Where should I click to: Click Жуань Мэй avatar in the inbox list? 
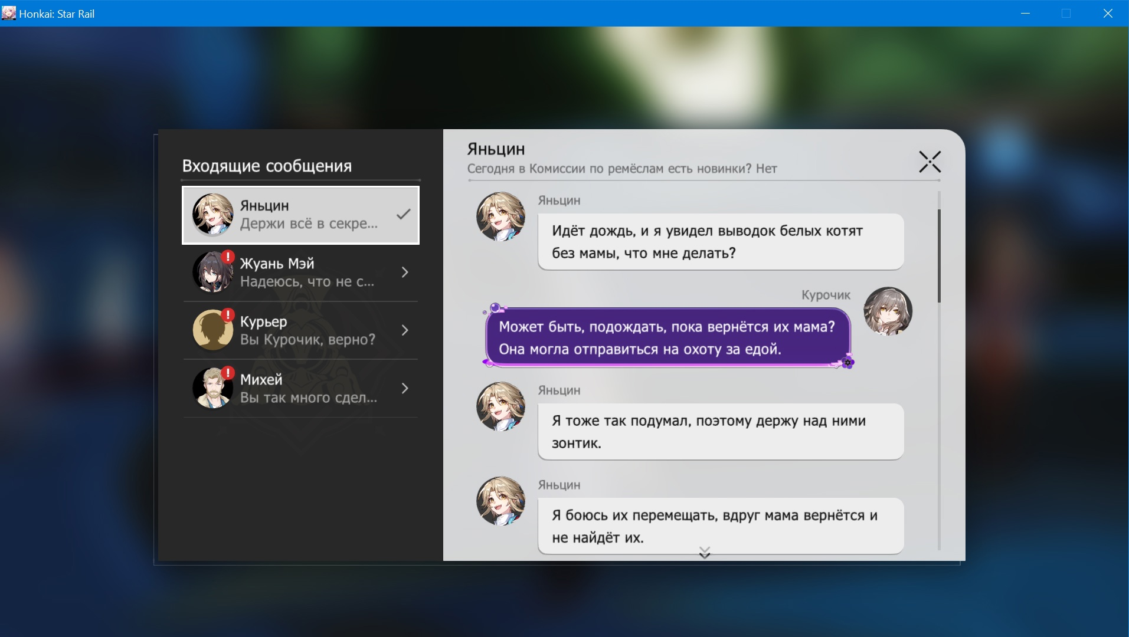[212, 272]
